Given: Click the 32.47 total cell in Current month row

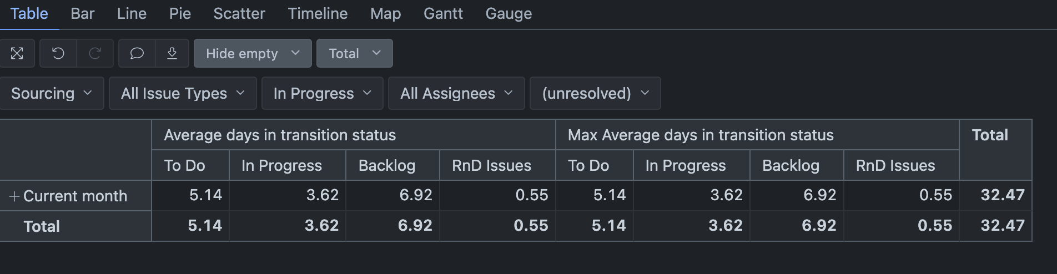Looking at the screenshot, I should tap(1003, 195).
